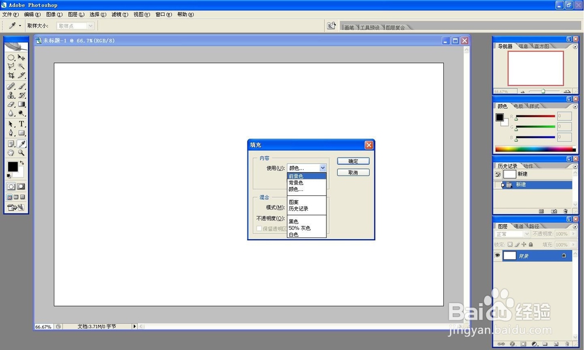Select the Move tool
The width and height of the screenshot is (584, 350).
tap(22, 58)
